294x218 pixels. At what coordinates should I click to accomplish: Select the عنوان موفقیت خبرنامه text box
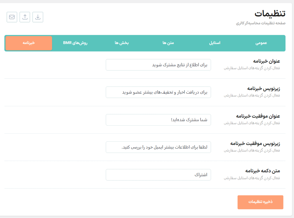click(x=158, y=120)
